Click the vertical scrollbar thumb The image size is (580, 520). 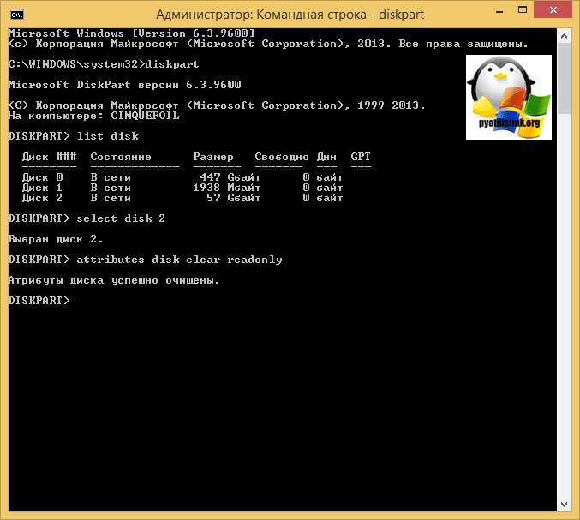pyautogui.click(x=564, y=79)
